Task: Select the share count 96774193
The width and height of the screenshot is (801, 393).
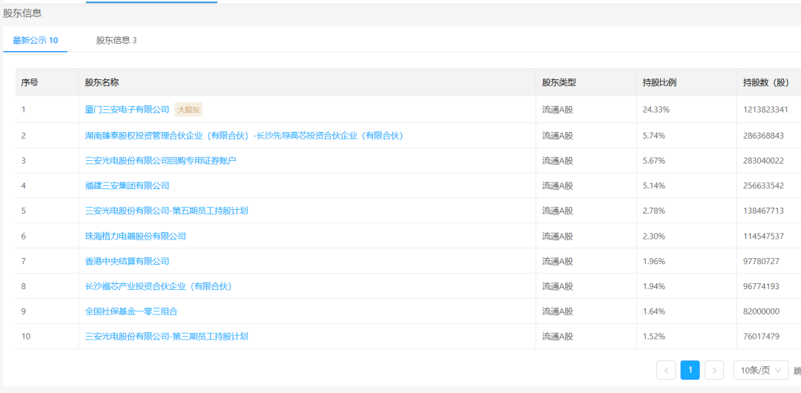Action: [761, 286]
